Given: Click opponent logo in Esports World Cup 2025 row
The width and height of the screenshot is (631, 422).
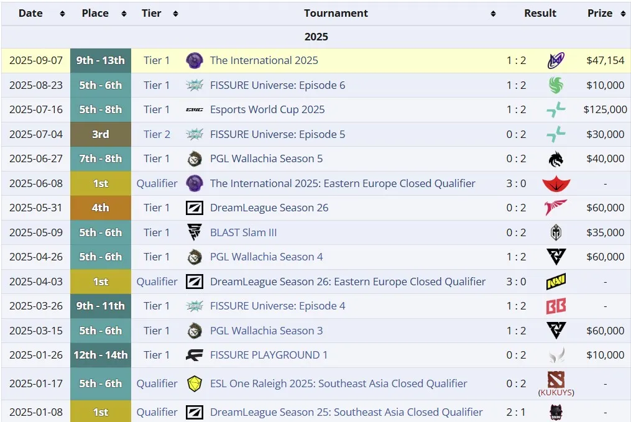Looking at the screenshot, I should pyautogui.click(x=556, y=109).
